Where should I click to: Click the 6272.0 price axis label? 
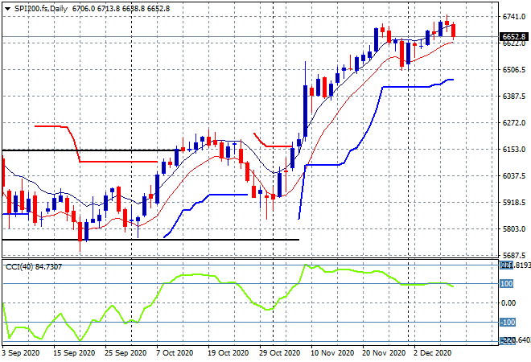tap(514, 122)
